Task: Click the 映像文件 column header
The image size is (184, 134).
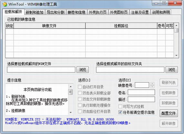Action: click(x=49, y=26)
